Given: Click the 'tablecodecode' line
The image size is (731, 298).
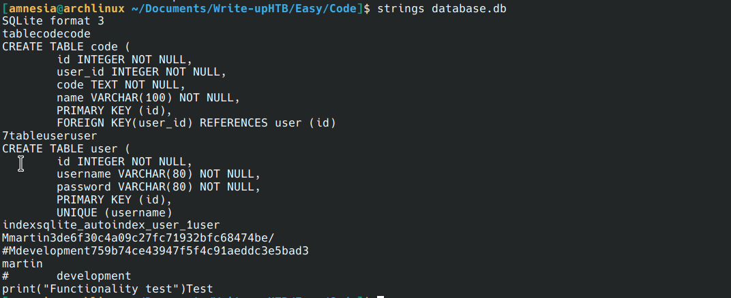Looking at the screenshot, I should click(x=46, y=33).
